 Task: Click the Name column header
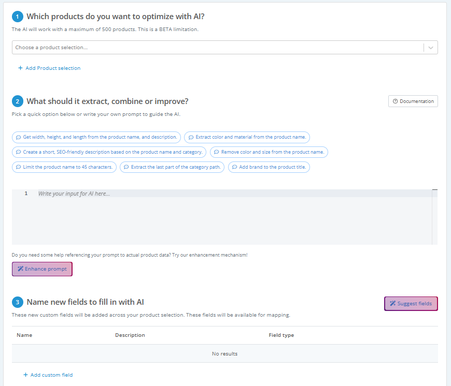pyautogui.click(x=24, y=335)
